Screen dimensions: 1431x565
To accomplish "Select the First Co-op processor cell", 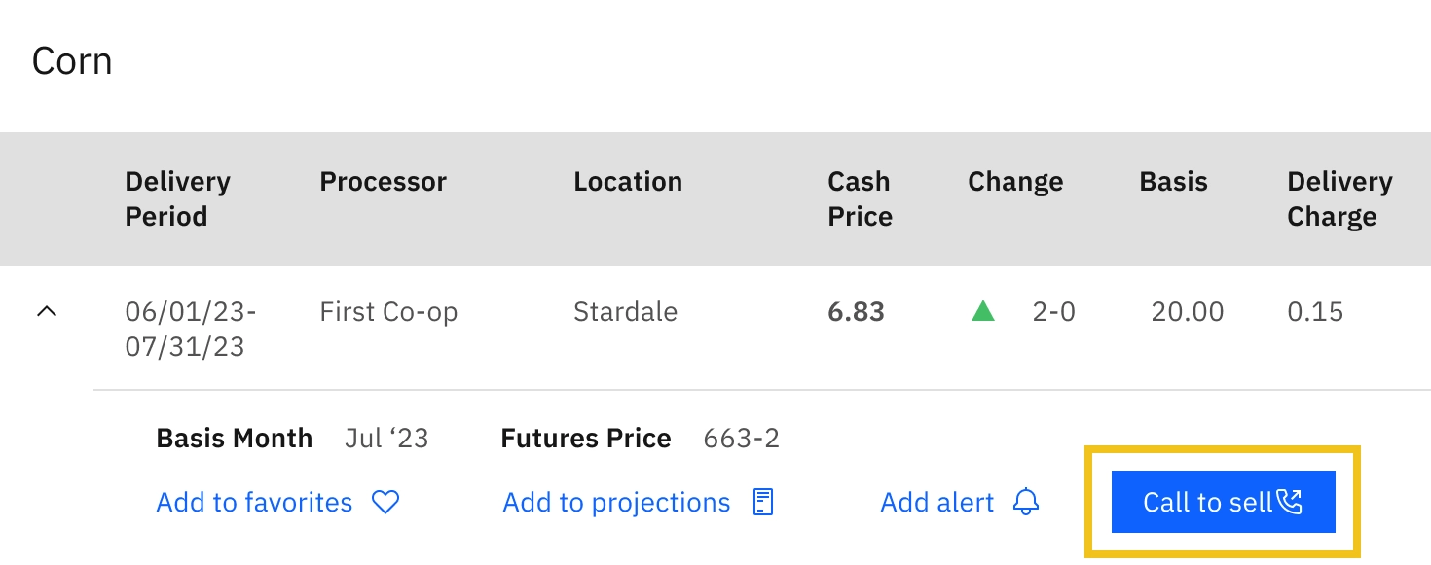I will click(388, 312).
